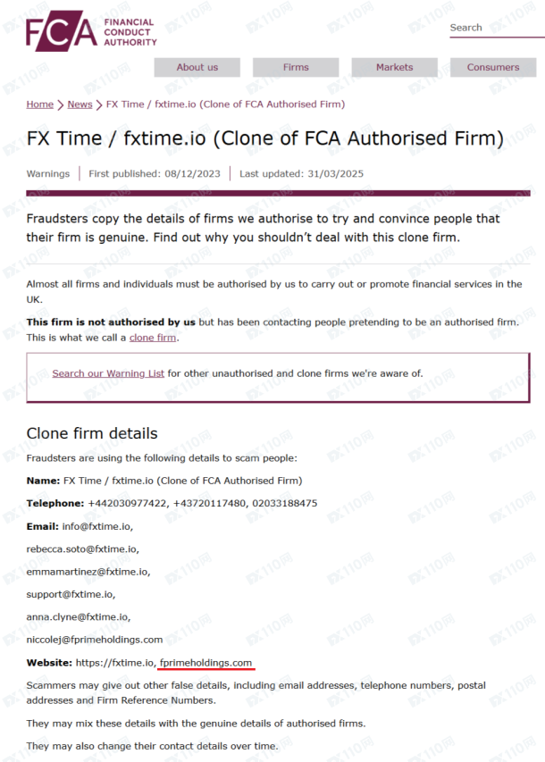Image resolution: width=545 pixels, height=762 pixels.
Task: Click the Clone firm details heading
Action: 92,433
